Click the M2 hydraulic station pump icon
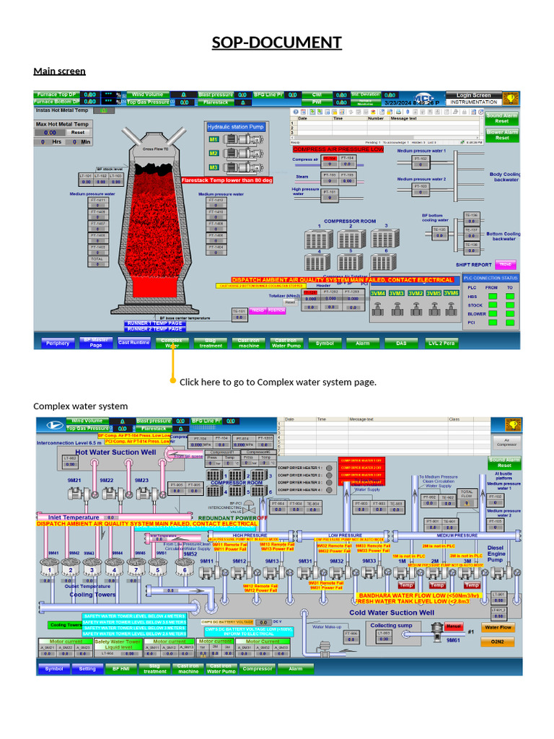 (x=242, y=153)
